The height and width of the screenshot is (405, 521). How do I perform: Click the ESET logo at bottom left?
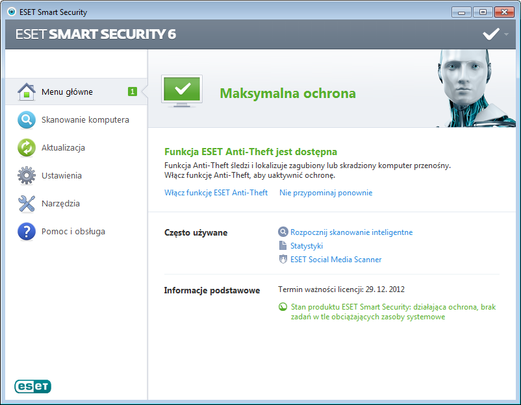click(32, 386)
